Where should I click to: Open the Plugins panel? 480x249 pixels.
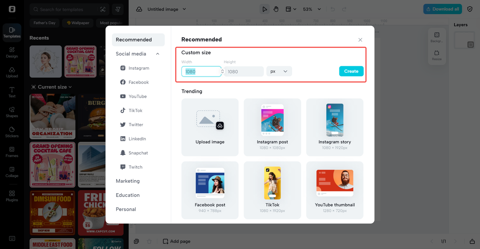click(12, 195)
